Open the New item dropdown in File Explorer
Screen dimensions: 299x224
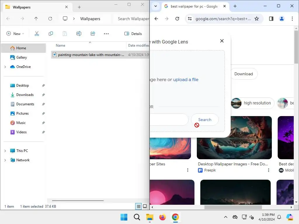tap(15, 34)
